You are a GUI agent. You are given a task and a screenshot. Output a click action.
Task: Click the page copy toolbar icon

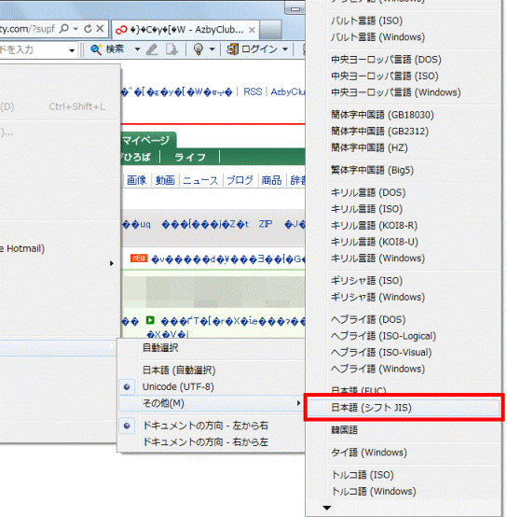coord(171,49)
